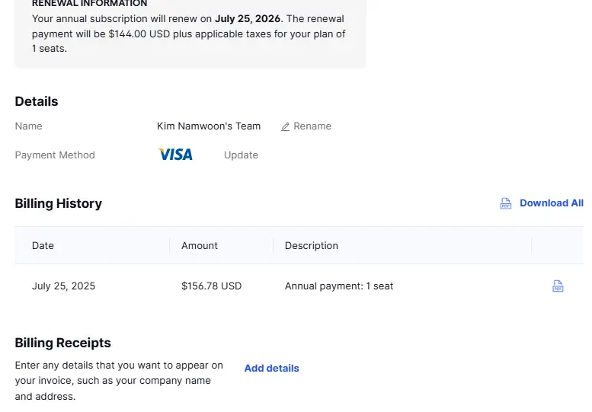Update the payment method
The image size is (592, 412).
[x=241, y=155]
